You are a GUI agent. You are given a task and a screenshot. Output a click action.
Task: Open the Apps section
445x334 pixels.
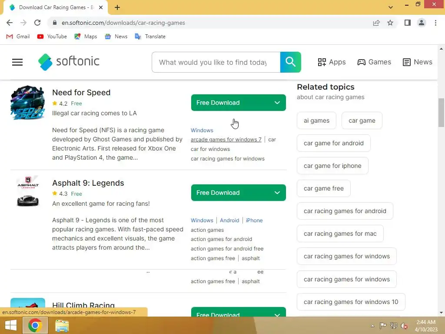[x=332, y=62]
